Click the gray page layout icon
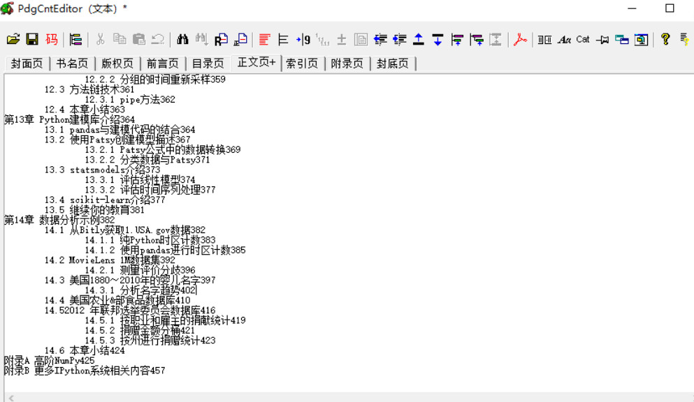 coord(361,39)
